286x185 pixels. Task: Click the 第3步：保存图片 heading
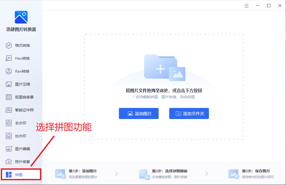[256, 171]
